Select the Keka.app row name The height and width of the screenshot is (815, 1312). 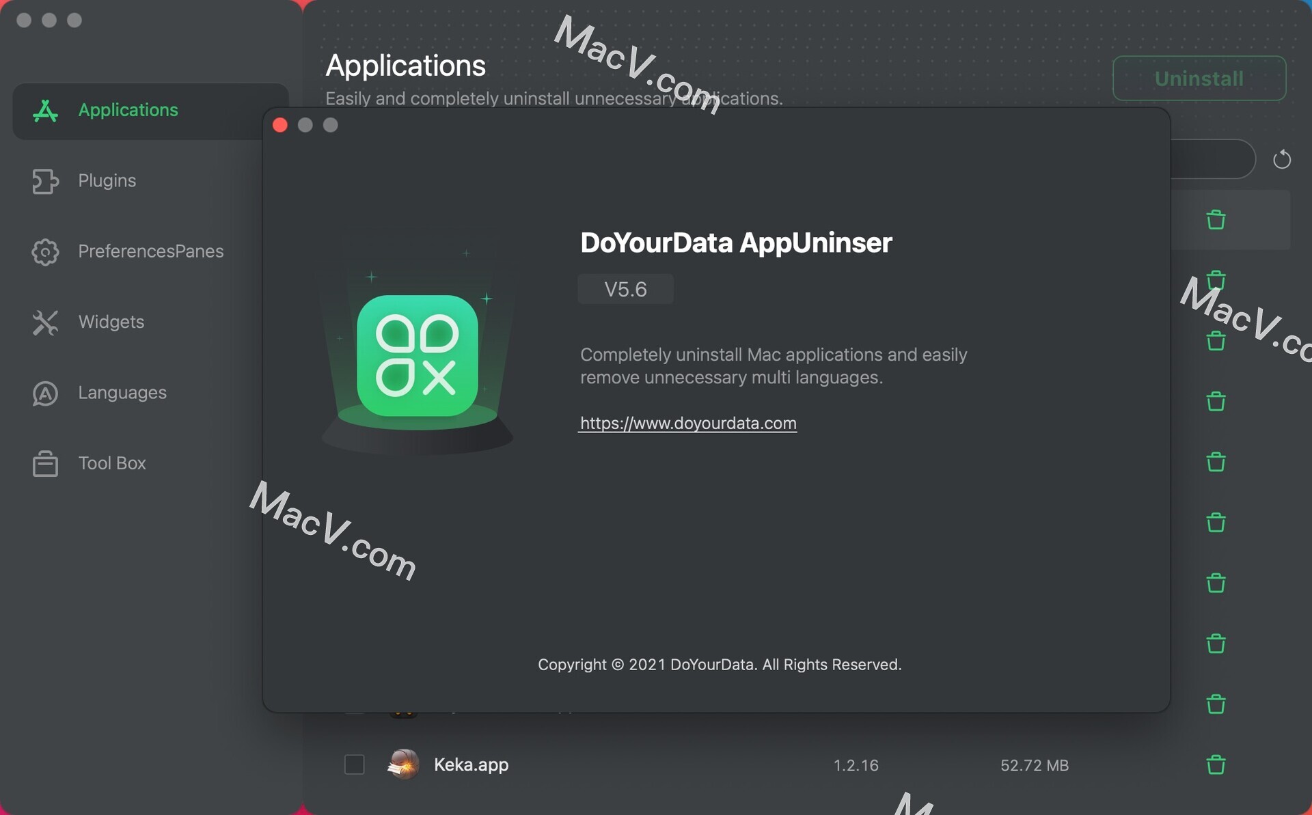[x=471, y=764]
